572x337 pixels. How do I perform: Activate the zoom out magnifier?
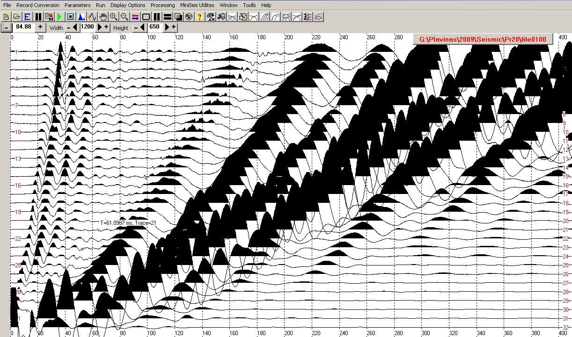[124, 17]
